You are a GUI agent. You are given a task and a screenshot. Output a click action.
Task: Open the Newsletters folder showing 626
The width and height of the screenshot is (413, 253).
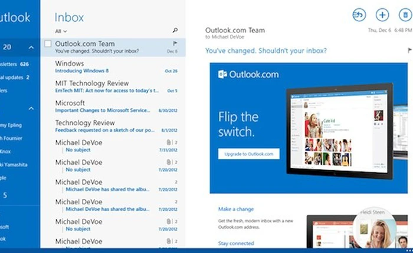point(15,64)
